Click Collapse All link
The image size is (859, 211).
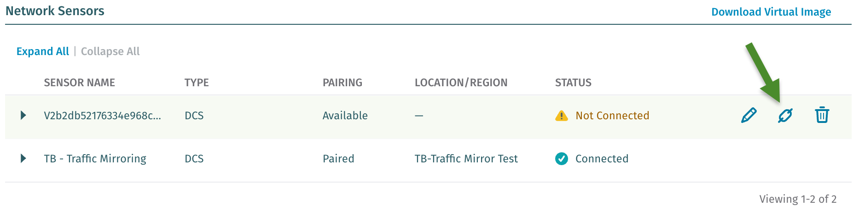coord(110,51)
